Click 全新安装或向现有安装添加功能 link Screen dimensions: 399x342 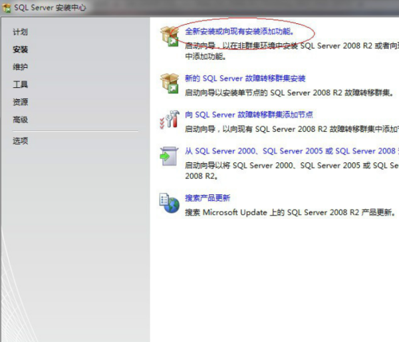pyautogui.click(x=239, y=31)
